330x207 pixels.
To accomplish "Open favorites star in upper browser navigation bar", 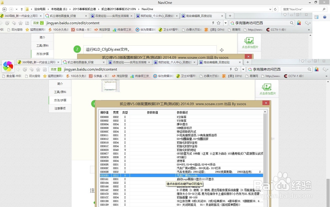I will [x=20, y=23].
